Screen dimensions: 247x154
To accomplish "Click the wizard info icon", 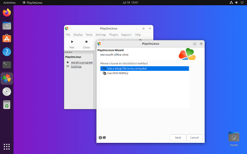I will pos(100,138).
